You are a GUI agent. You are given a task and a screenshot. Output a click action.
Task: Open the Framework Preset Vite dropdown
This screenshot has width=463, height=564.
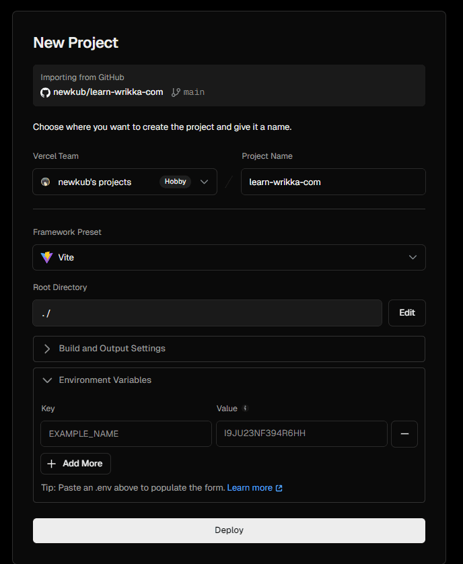[x=229, y=258]
